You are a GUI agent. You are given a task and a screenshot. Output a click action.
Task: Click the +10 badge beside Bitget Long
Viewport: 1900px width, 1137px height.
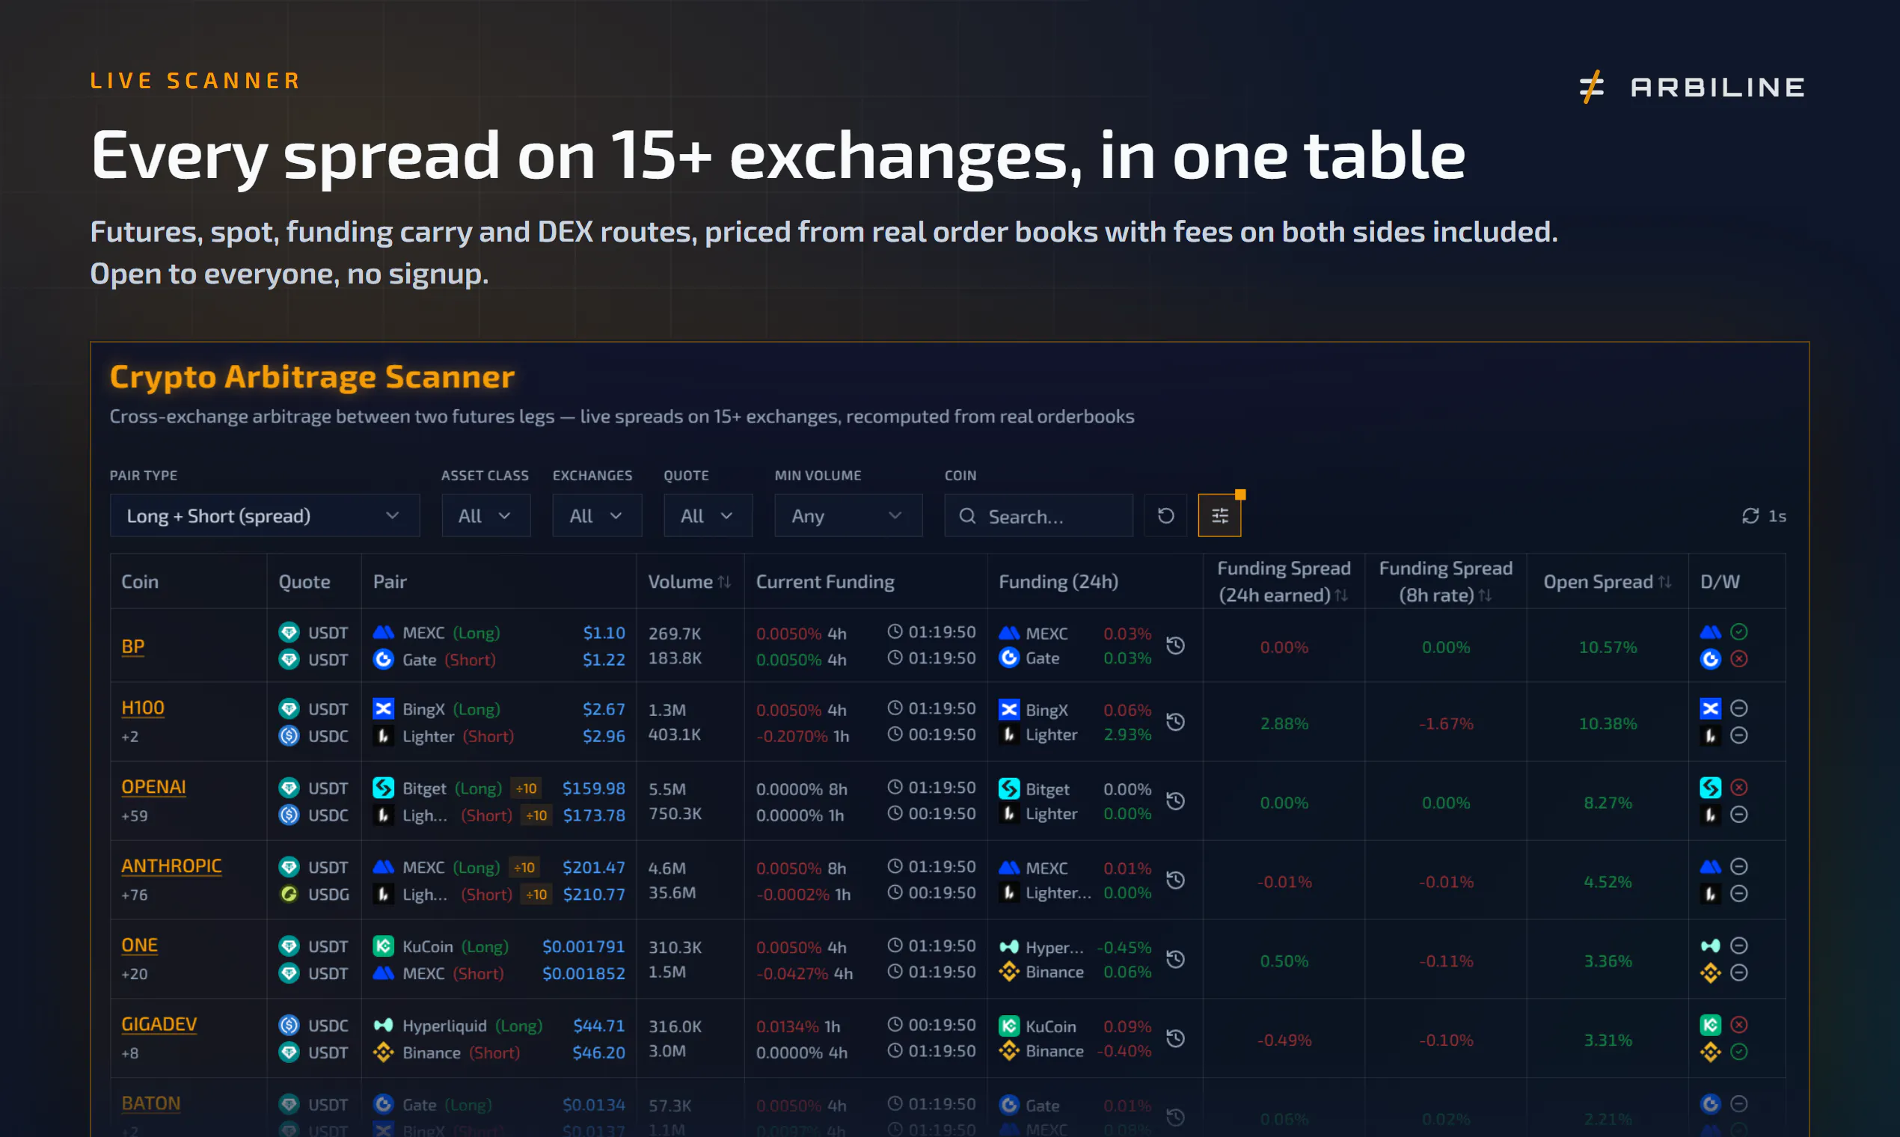[526, 788]
